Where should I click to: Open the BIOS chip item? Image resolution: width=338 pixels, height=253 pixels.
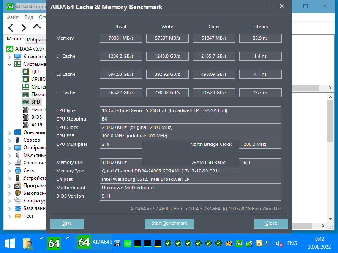point(33,117)
